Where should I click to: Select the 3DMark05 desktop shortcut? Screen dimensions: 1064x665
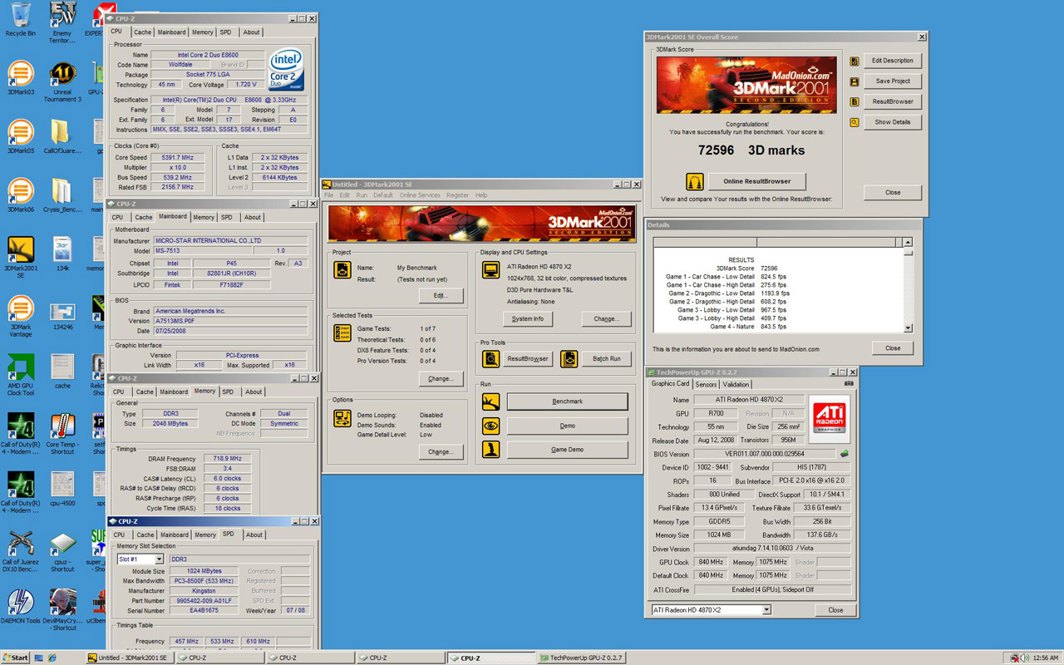(21, 135)
